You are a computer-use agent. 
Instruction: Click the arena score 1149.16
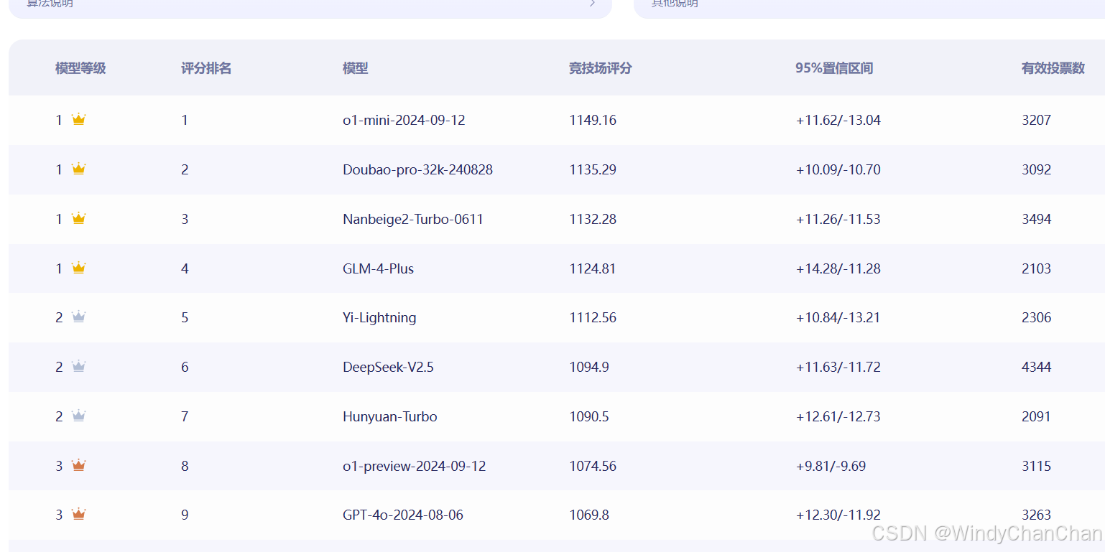pos(593,120)
